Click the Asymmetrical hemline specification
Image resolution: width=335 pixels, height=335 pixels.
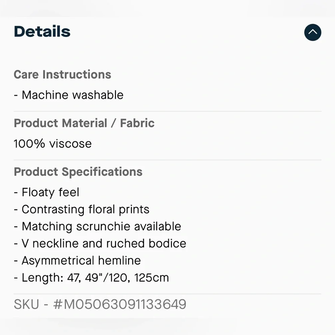(77, 261)
